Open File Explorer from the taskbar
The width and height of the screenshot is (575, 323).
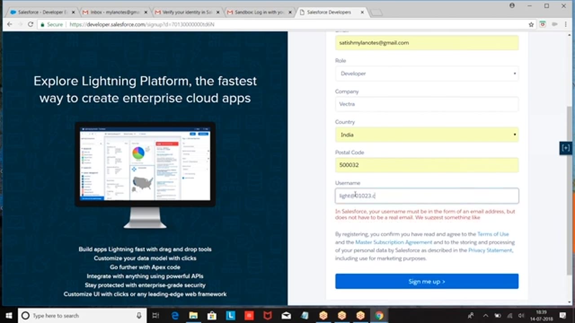pos(194,315)
